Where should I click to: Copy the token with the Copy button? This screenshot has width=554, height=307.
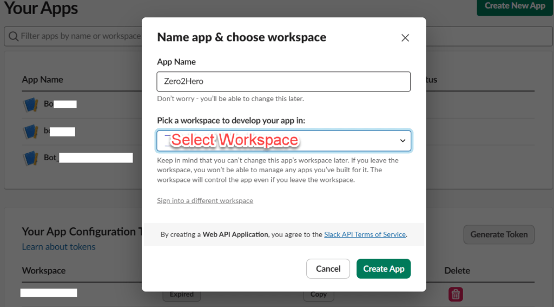tap(318, 295)
